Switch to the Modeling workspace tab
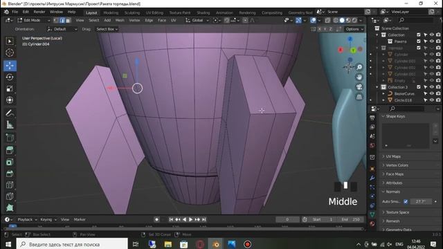 coord(111,12)
